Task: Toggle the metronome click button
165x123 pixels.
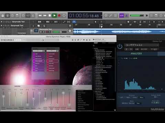Action: (x=127, y=15)
